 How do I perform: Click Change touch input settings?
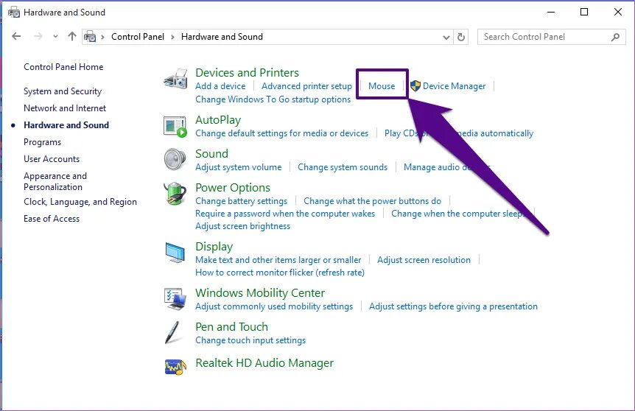[x=250, y=340]
